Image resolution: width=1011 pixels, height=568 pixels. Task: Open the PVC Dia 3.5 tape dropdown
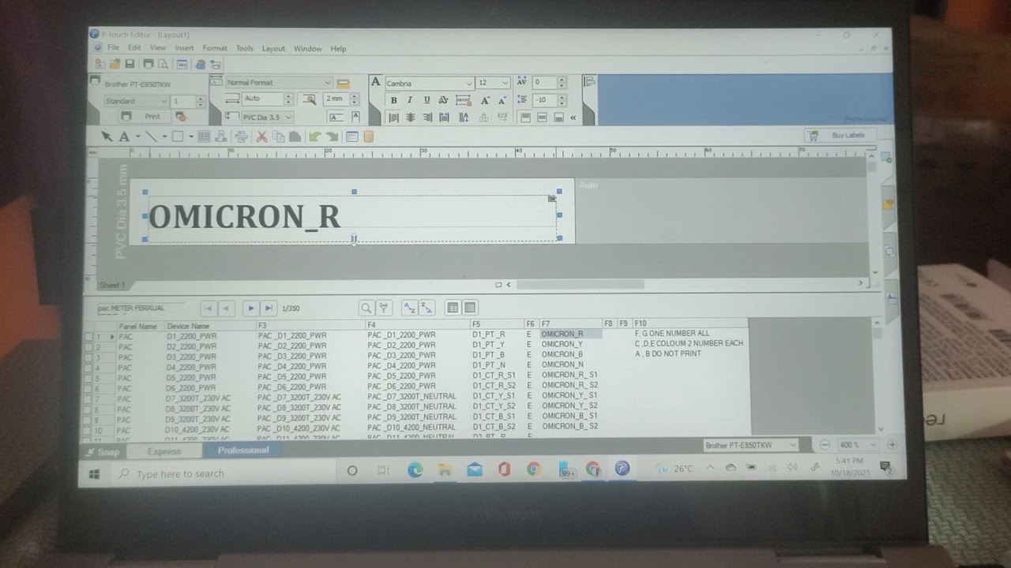coord(288,118)
